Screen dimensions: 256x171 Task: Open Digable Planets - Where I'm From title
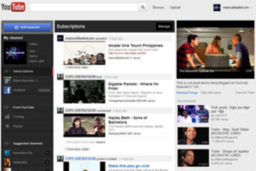(134, 86)
